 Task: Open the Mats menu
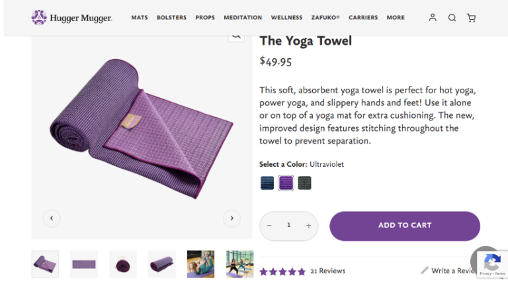[140, 18]
